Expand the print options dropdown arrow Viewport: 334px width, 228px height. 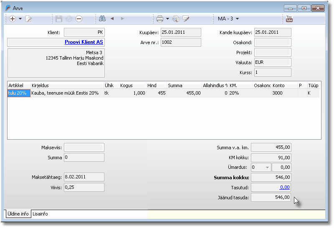[x=167, y=19]
